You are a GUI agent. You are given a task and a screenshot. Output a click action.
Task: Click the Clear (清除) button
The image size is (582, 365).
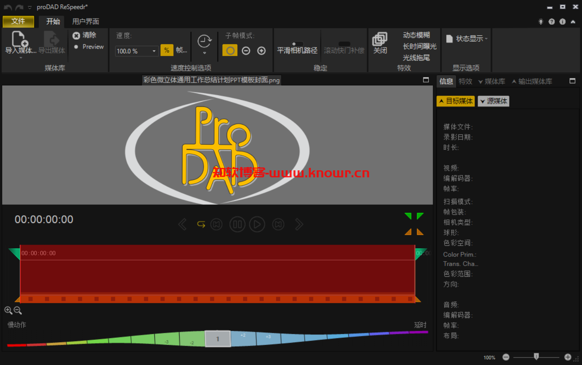85,35
